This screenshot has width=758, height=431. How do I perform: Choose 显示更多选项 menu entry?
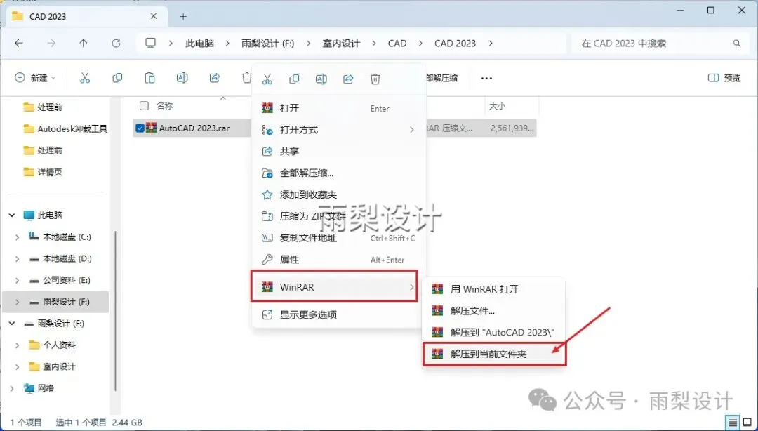pos(338,315)
